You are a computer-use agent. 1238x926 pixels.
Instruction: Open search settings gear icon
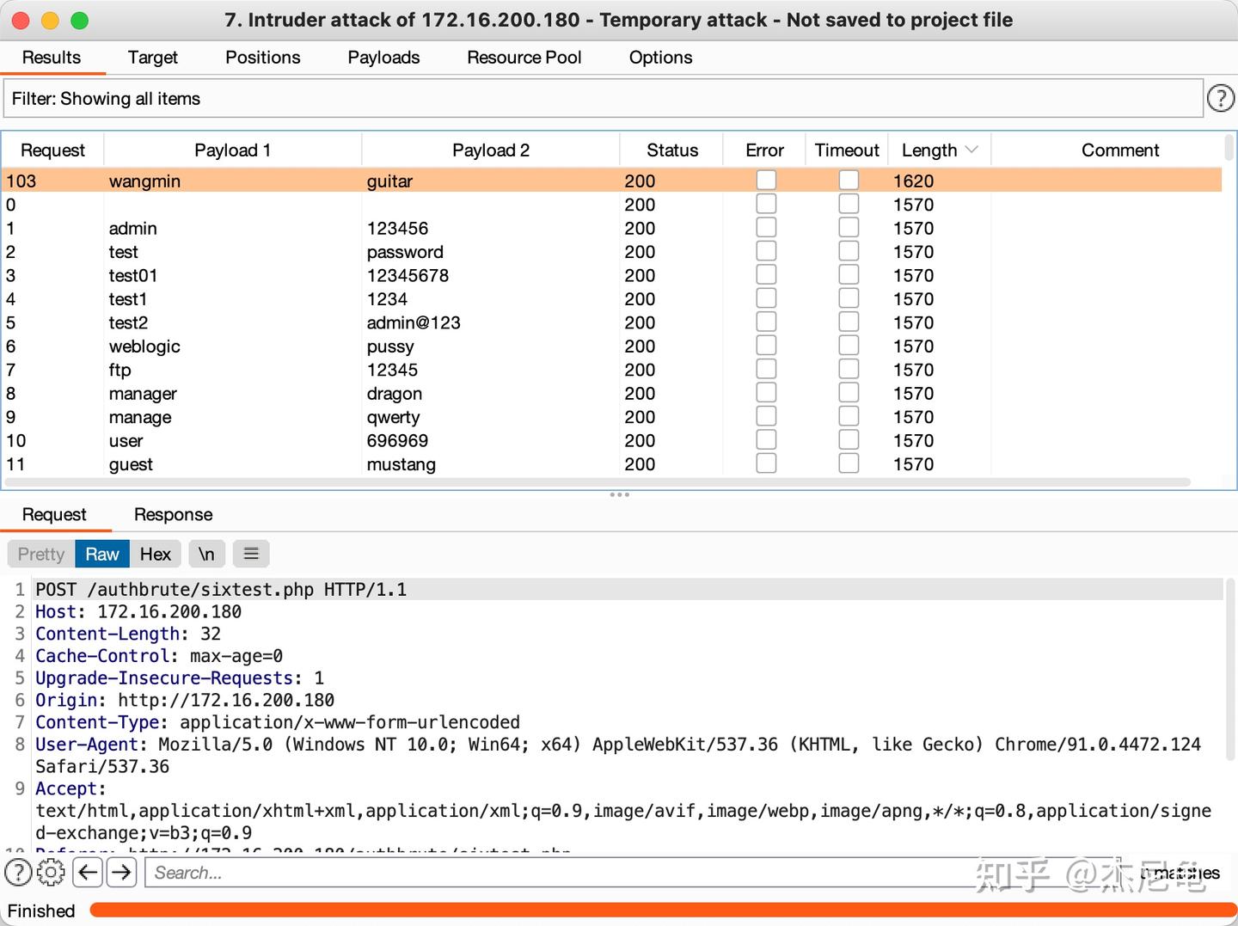coord(51,873)
